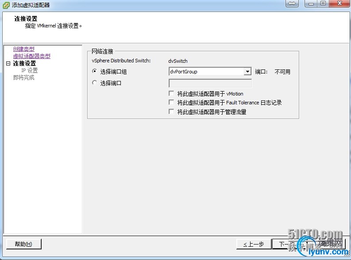Click the 帮助(H) button

pyautogui.click(x=24, y=244)
